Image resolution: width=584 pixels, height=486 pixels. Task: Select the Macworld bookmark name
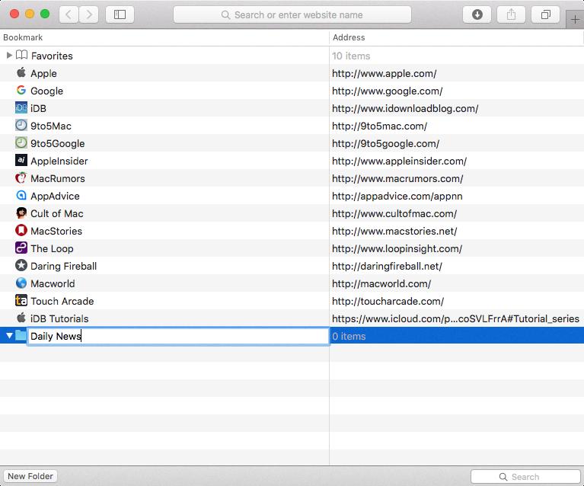(x=53, y=283)
